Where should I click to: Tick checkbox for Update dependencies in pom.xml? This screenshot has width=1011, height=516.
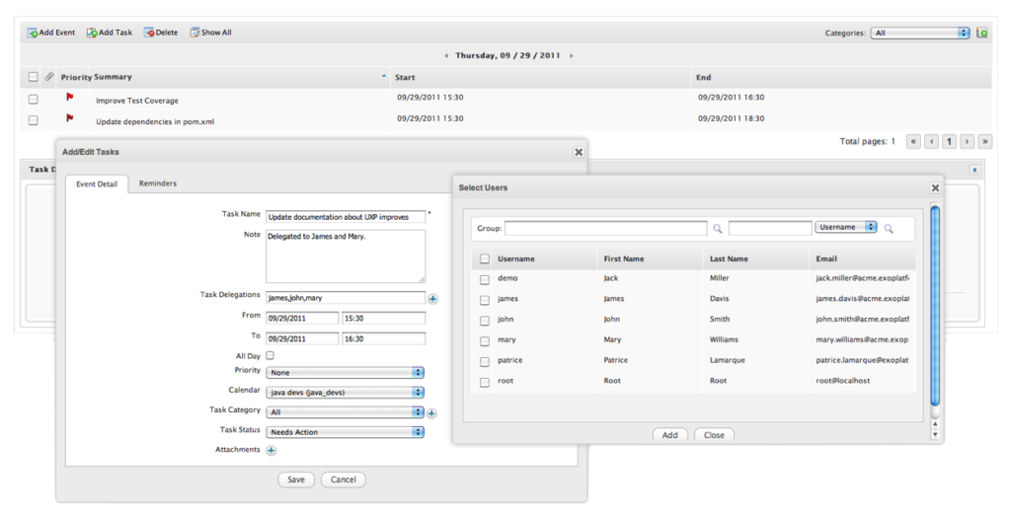click(x=33, y=120)
